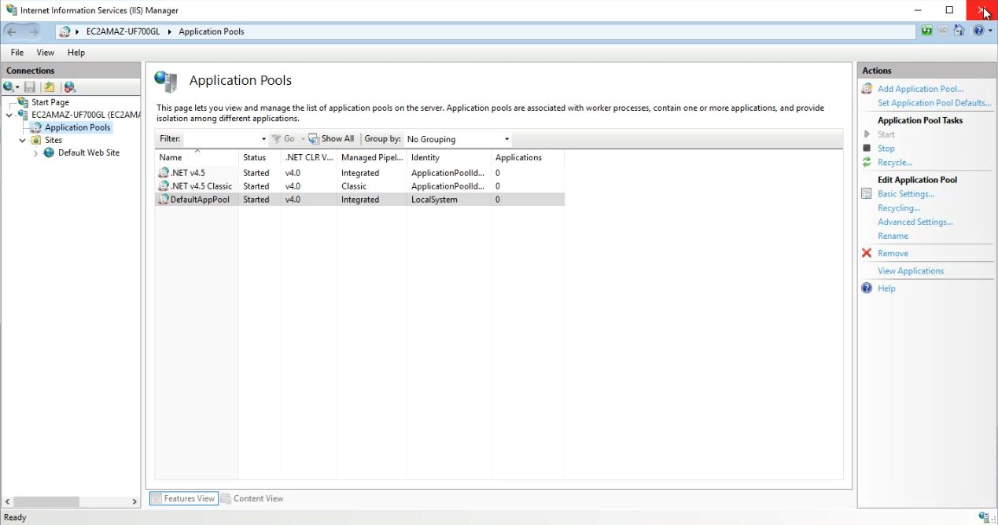
Task: Click the .NET v4.5 pool icon
Action: point(164,173)
